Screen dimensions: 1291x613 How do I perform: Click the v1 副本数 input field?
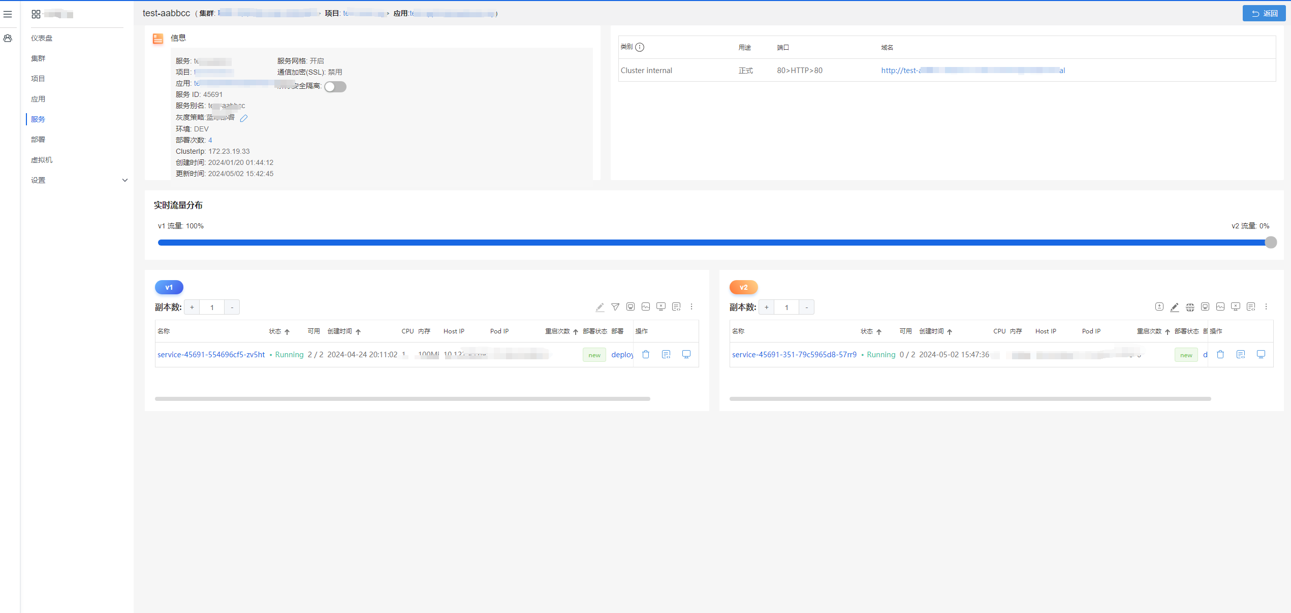pos(212,307)
